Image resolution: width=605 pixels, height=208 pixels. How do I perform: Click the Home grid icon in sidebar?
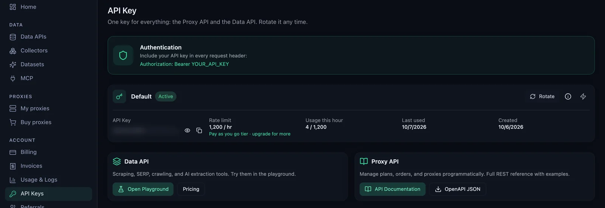13,7
